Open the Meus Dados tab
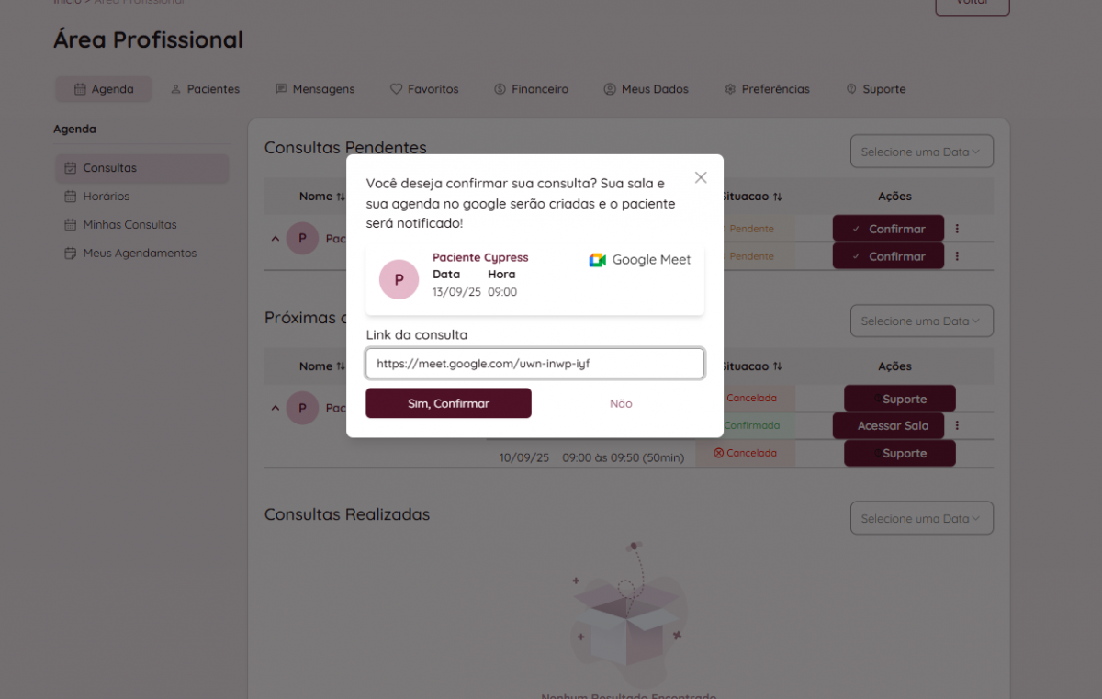Image resolution: width=1102 pixels, height=699 pixels. tap(646, 89)
